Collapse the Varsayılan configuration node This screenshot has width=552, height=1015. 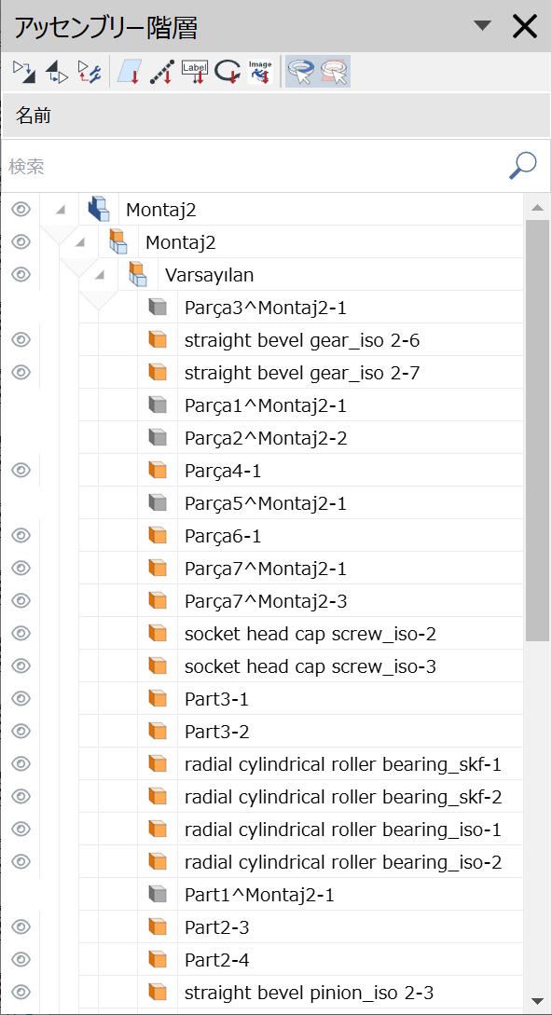click(x=99, y=274)
